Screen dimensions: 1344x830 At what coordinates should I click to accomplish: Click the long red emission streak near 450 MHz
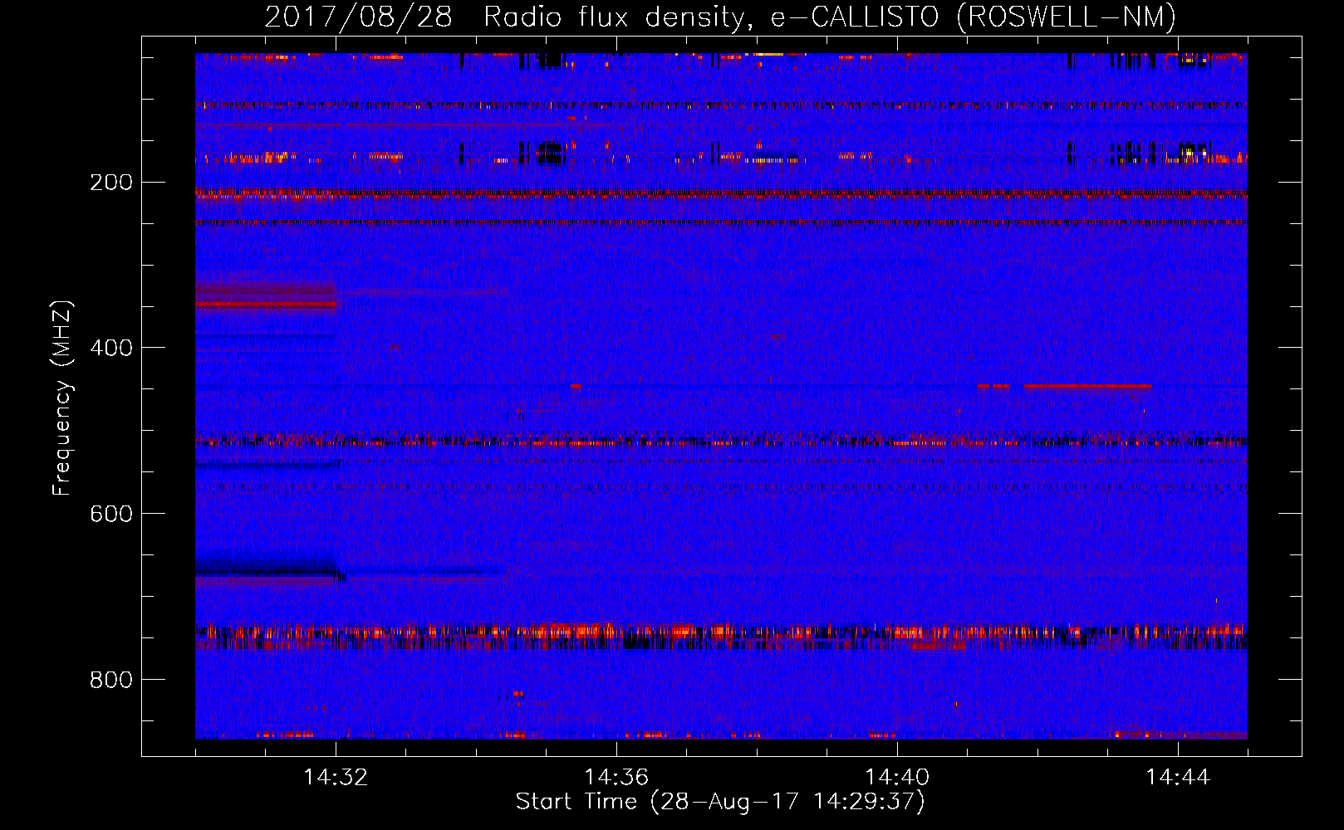1088,386
